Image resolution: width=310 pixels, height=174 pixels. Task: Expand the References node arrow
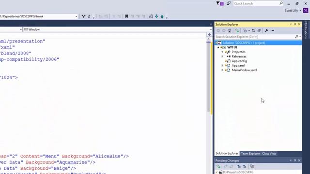coord(222,57)
